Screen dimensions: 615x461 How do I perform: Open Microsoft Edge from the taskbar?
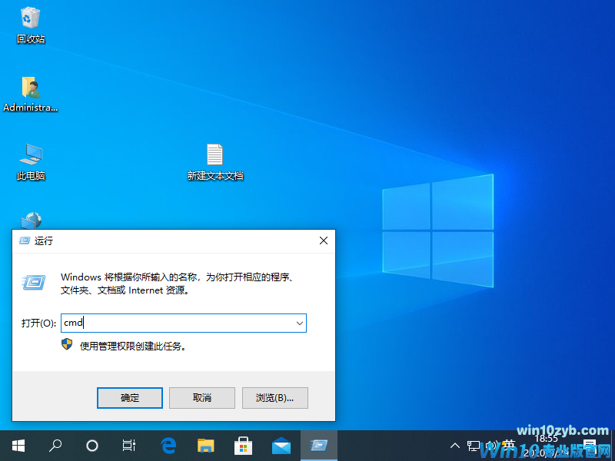coord(168,446)
